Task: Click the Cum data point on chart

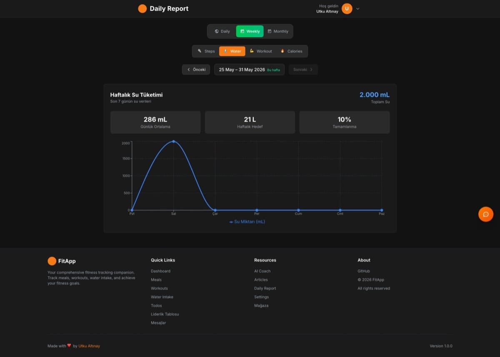Action: 298,210
